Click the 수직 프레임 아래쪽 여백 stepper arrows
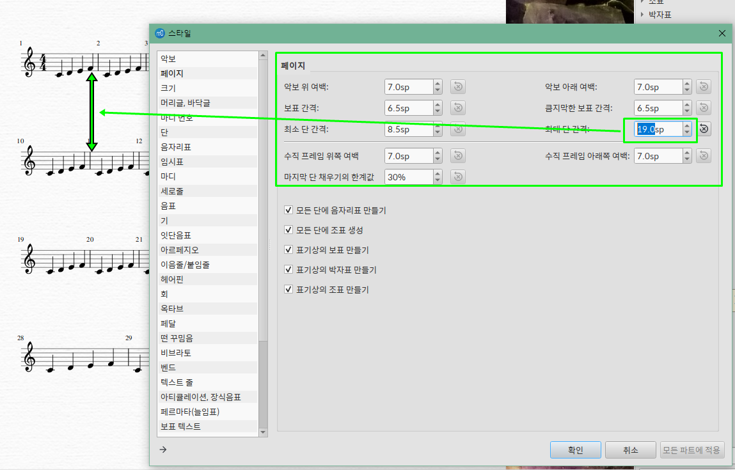 (687, 155)
